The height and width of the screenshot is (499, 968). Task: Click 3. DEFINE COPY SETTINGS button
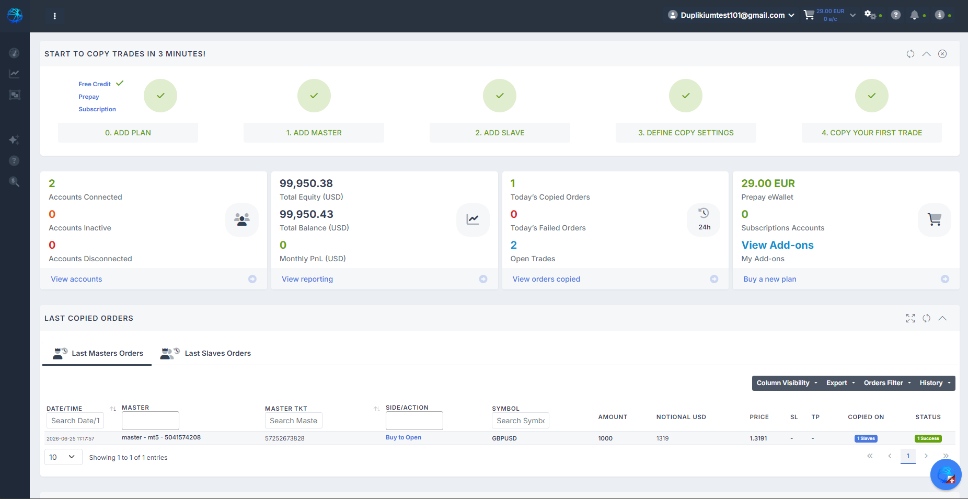pyautogui.click(x=686, y=133)
